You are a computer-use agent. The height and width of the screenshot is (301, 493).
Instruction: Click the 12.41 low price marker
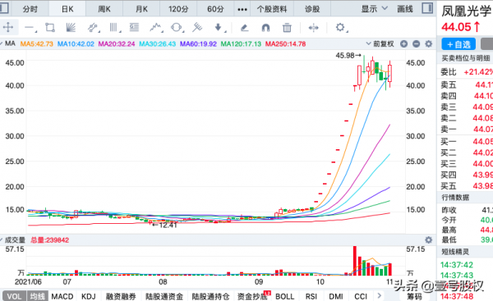pyautogui.click(x=165, y=225)
